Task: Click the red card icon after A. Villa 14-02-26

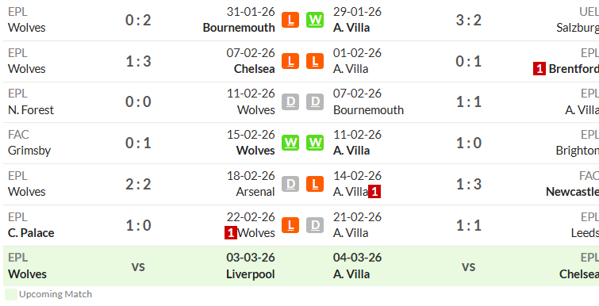Action: tap(374, 192)
